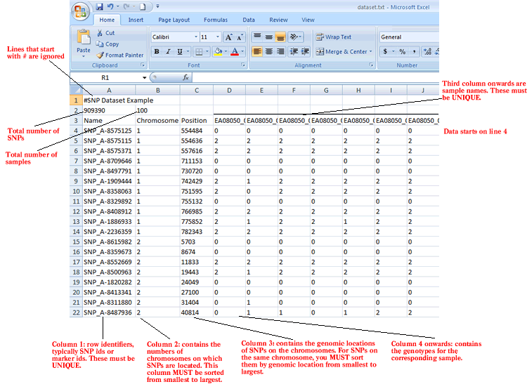Switch to the Home tab
527x389 pixels.
click(x=107, y=20)
